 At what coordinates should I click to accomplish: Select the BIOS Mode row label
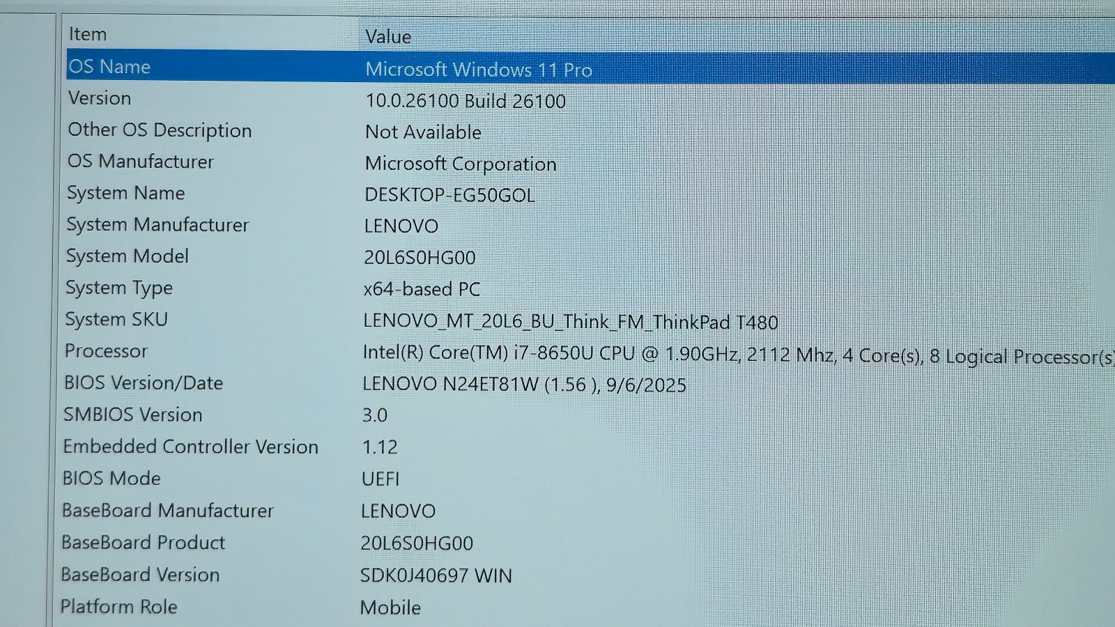pyautogui.click(x=111, y=479)
